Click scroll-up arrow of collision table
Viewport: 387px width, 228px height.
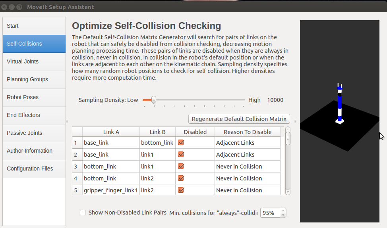[x=288, y=130]
